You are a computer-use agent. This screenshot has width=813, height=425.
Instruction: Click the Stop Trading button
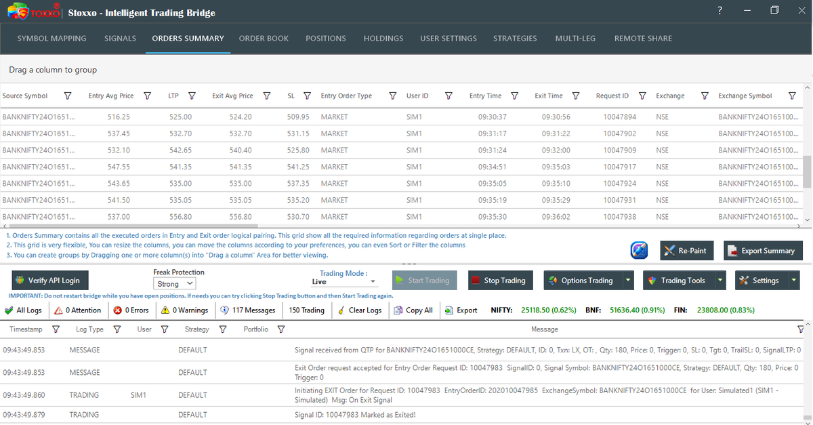pyautogui.click(x=501, y=281)
